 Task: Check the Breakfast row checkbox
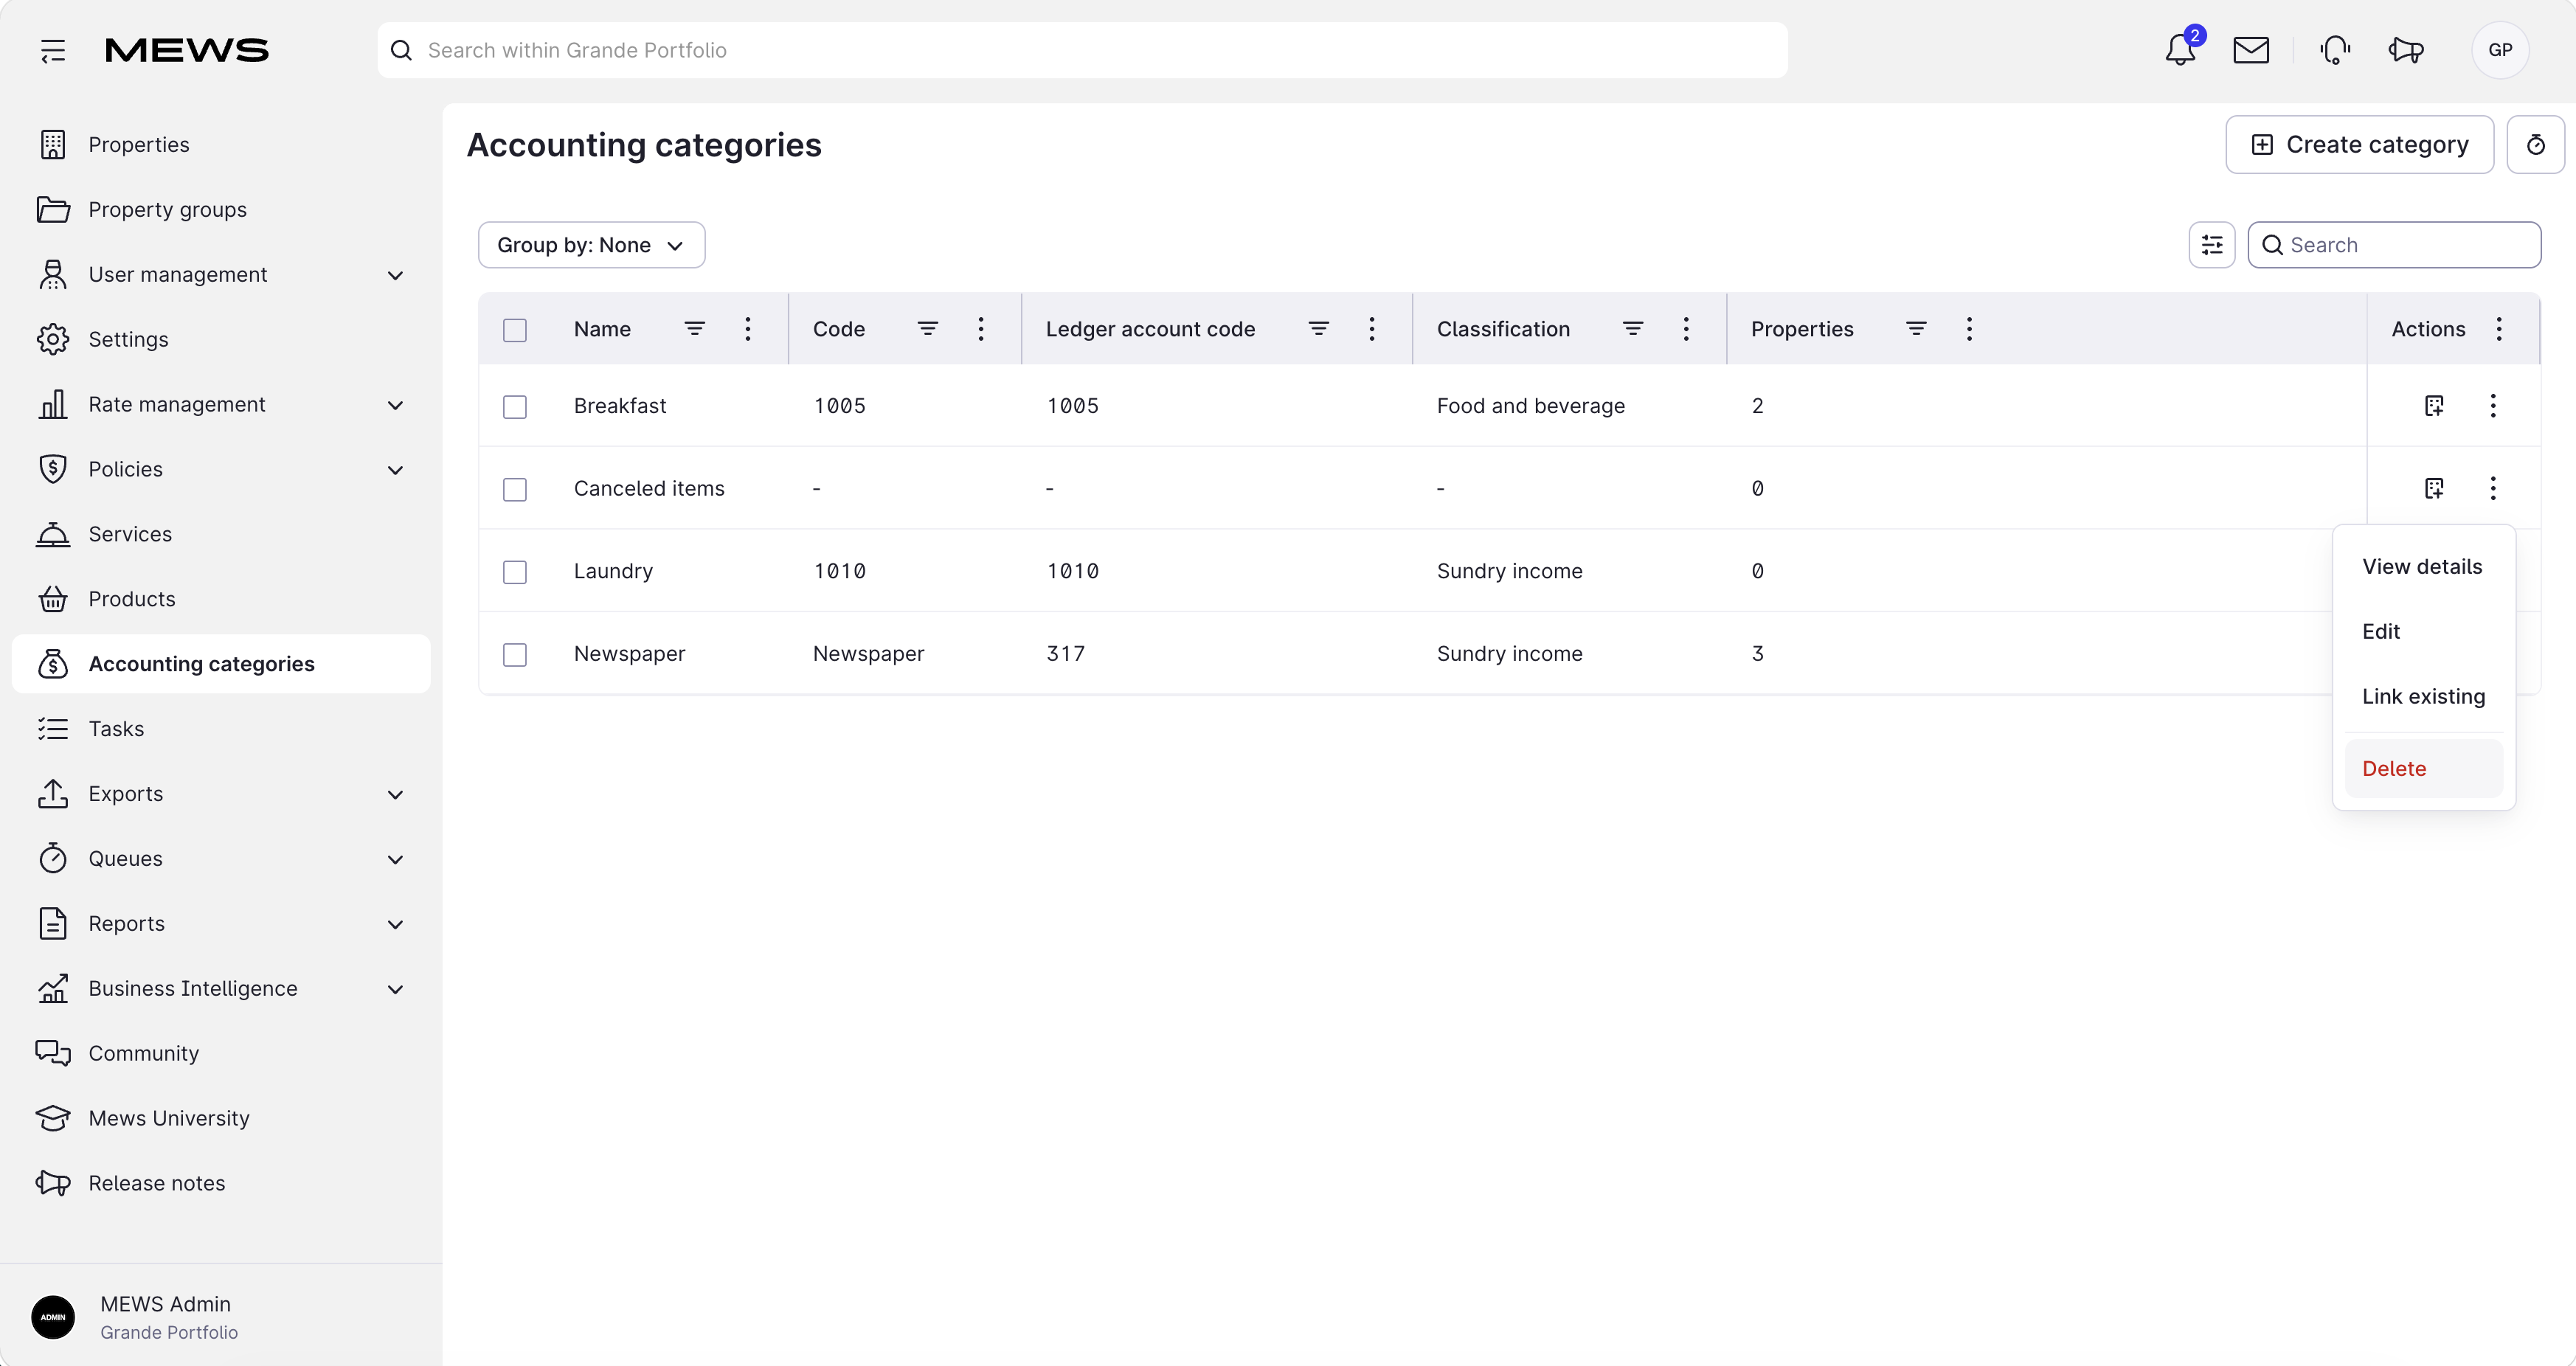tap(515, 407)
